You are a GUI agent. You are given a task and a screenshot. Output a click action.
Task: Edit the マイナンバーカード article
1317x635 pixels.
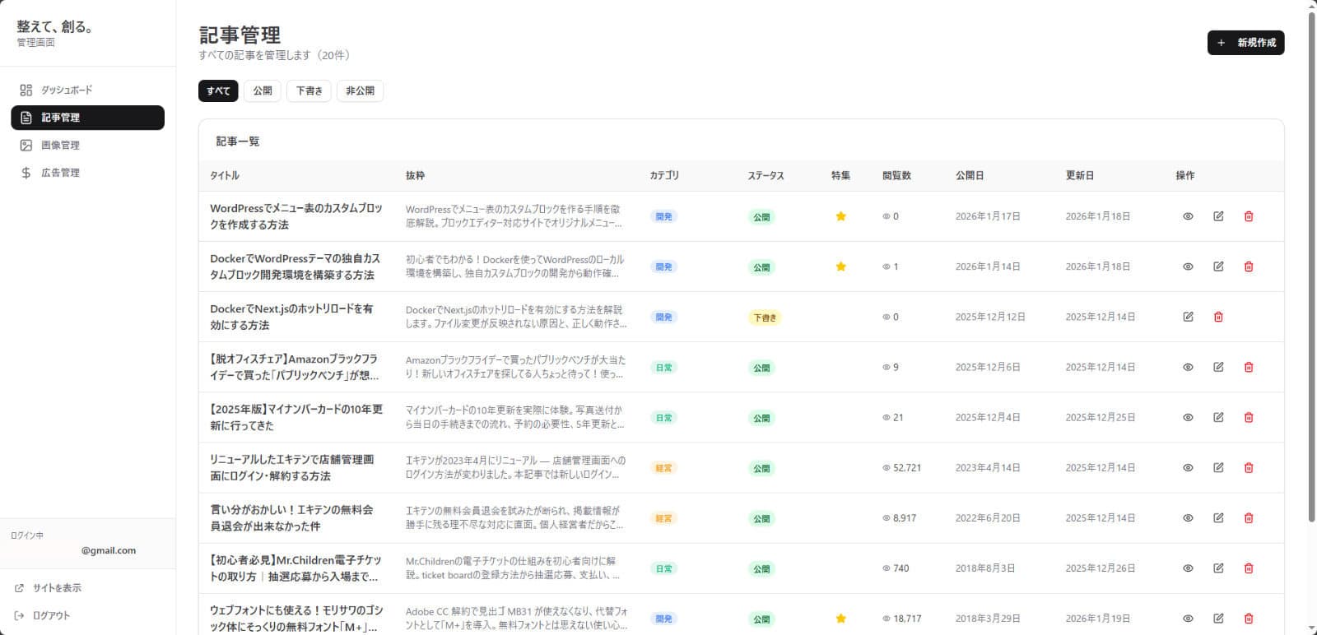click(1218, 417)
